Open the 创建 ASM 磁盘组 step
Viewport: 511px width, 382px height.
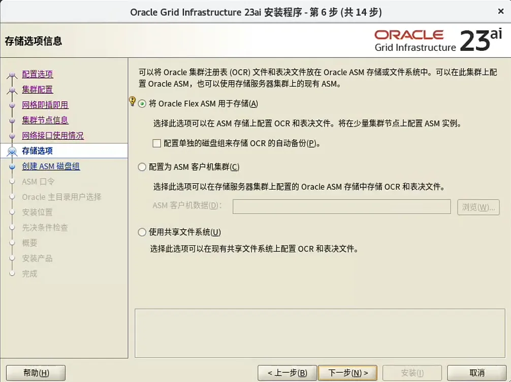(51, 166)
